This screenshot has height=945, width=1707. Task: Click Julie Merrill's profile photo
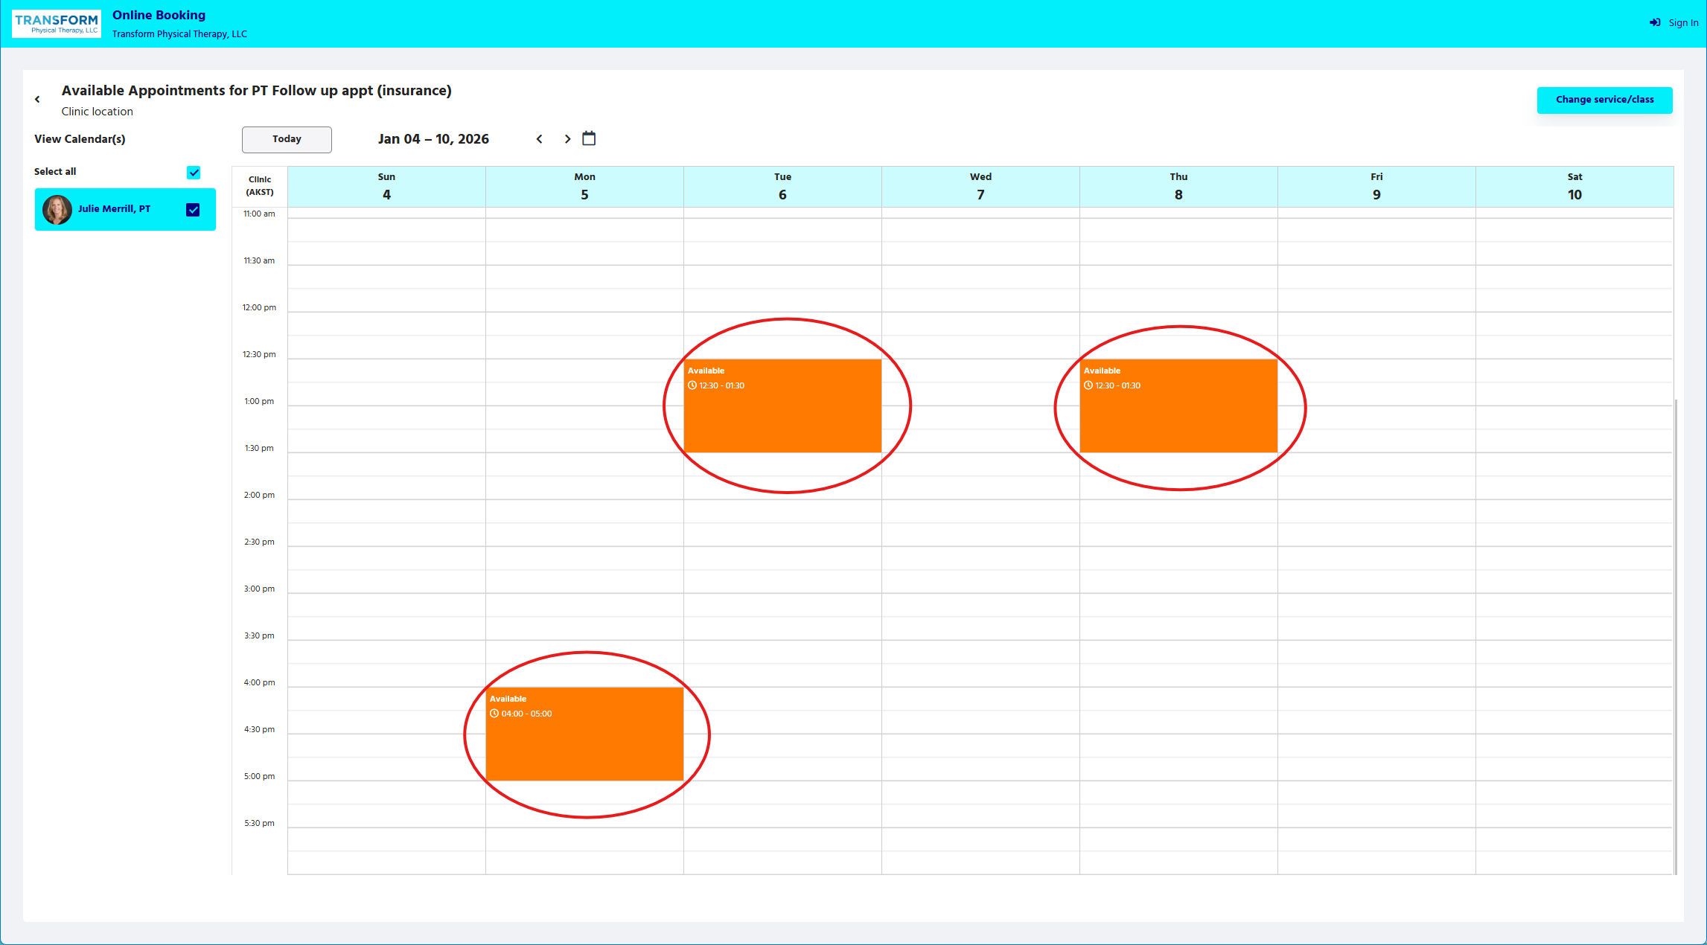[x=57, y=210]
